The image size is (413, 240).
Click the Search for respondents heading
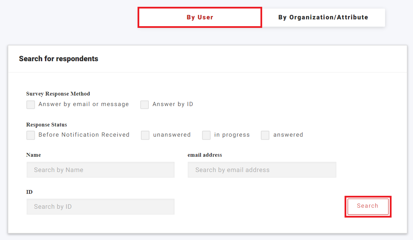click(59, 59)
